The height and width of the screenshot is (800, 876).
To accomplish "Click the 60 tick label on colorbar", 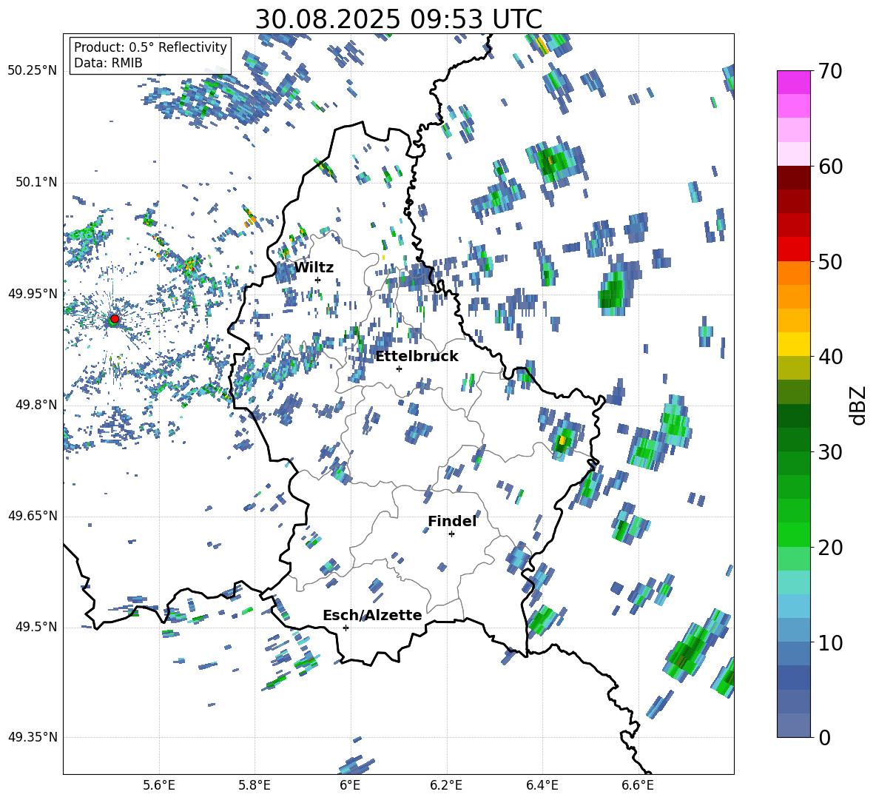I will 829,167.
